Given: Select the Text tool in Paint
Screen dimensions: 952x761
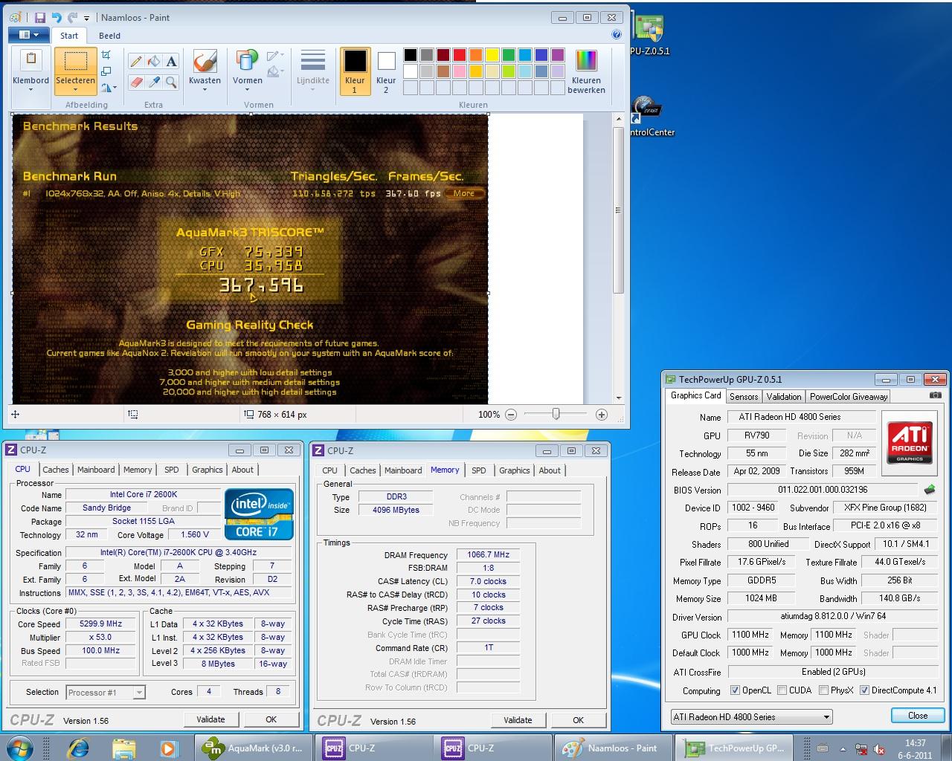Looking at the screenshot, I should coord(171,62).
